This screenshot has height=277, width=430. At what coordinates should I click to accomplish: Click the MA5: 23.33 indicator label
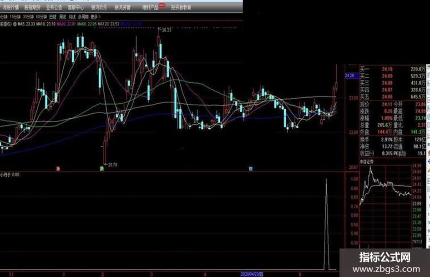(26, 24)
